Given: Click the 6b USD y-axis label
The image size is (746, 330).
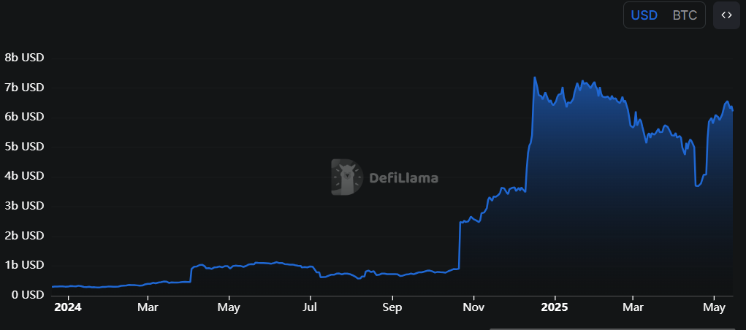Looking at the screenshot, I should pos(24,117).
